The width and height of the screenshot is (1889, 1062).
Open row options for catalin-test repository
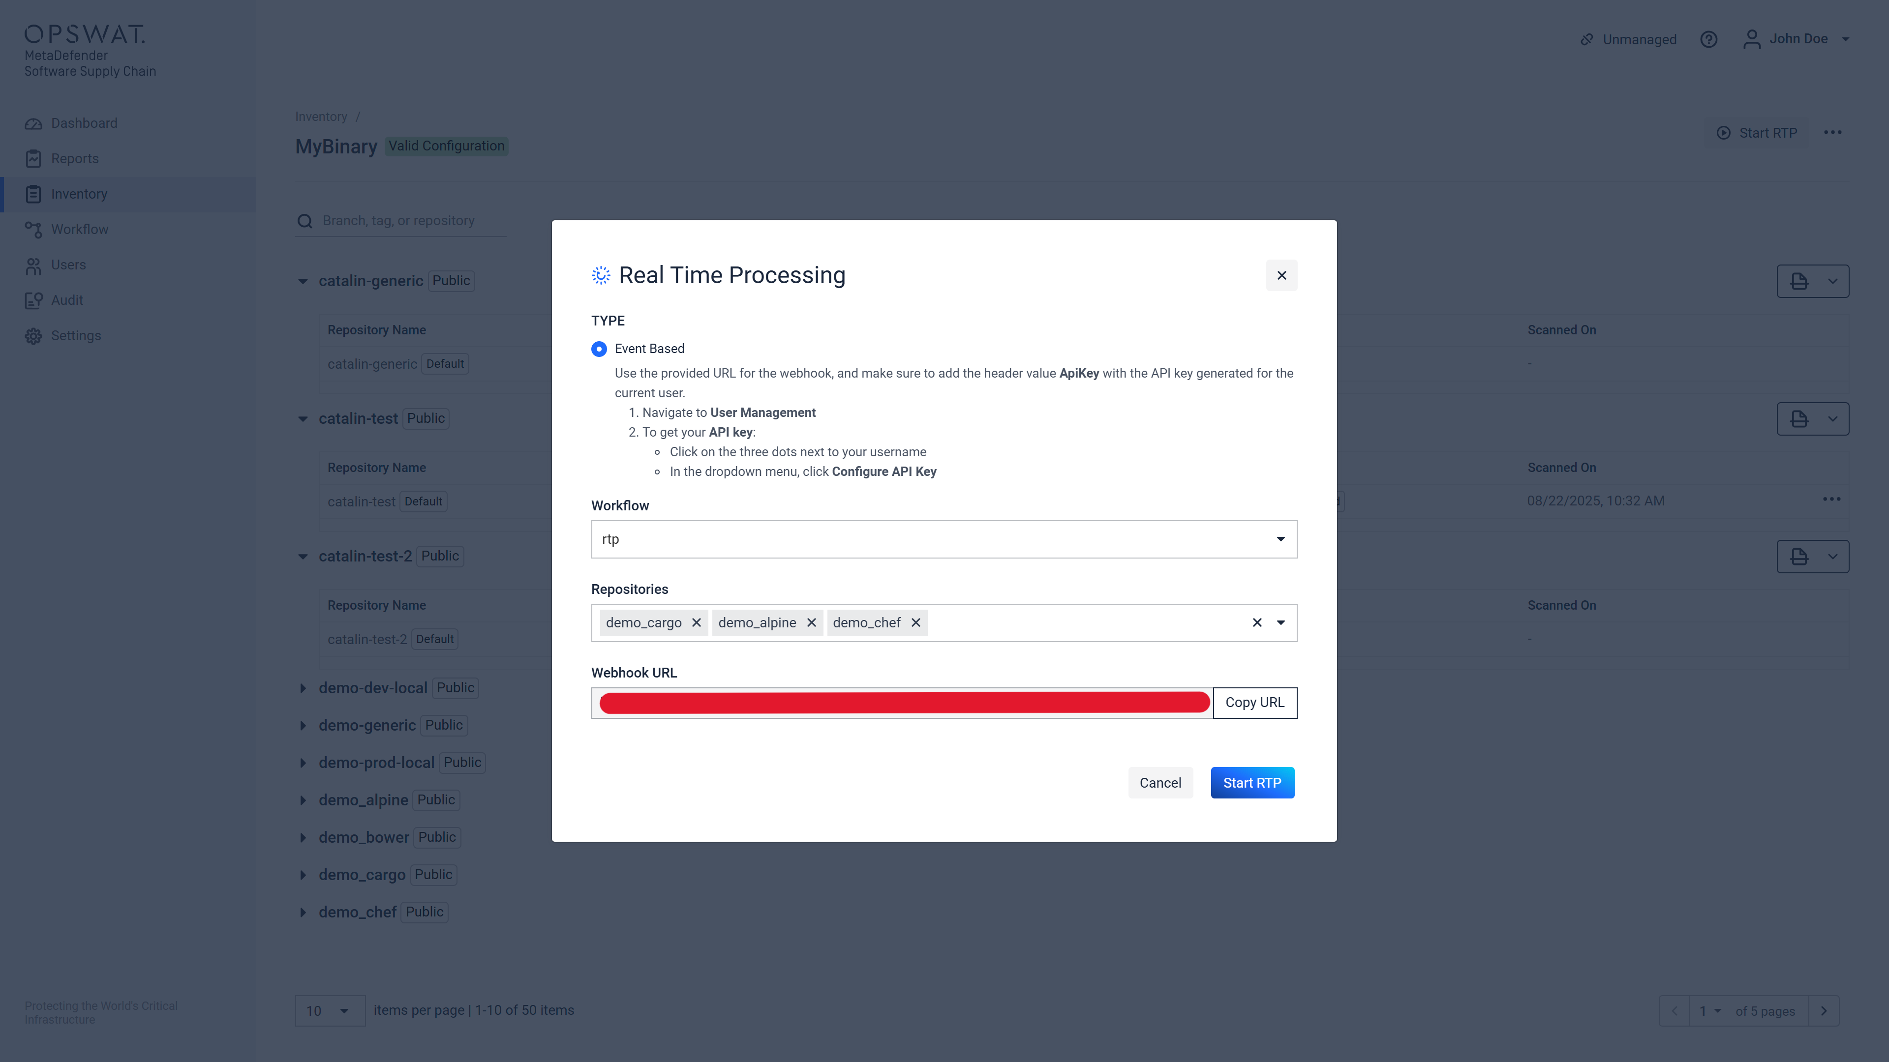coord(1831,500)
